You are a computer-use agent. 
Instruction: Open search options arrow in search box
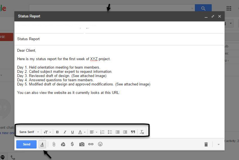pos(192,8)
